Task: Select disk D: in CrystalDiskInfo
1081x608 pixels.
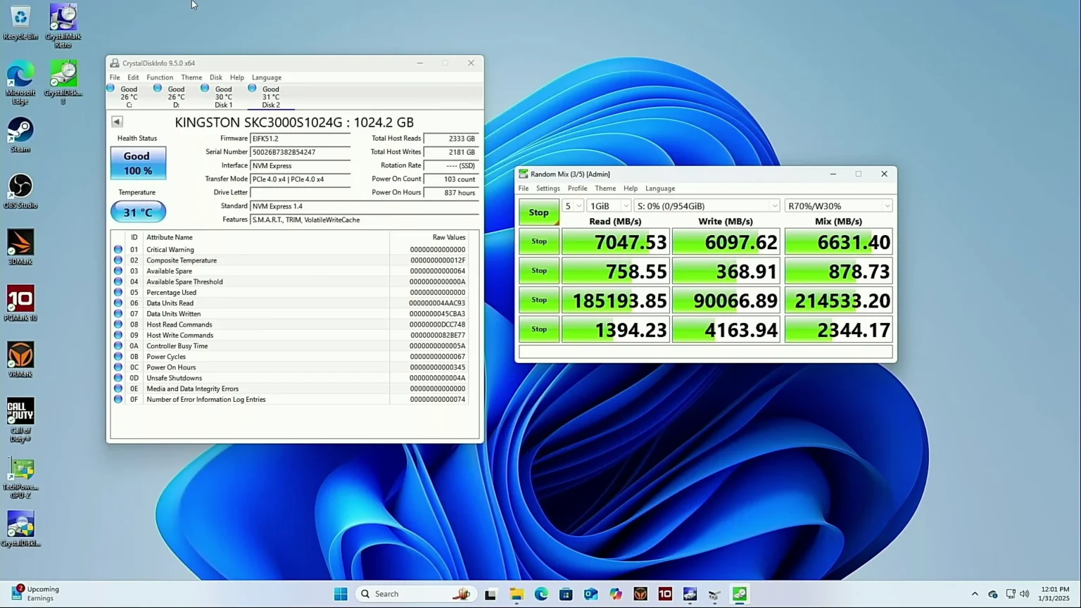Action: click(x=176, y=96)
